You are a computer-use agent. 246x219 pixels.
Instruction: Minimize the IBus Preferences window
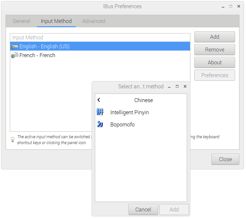[223, 7]
